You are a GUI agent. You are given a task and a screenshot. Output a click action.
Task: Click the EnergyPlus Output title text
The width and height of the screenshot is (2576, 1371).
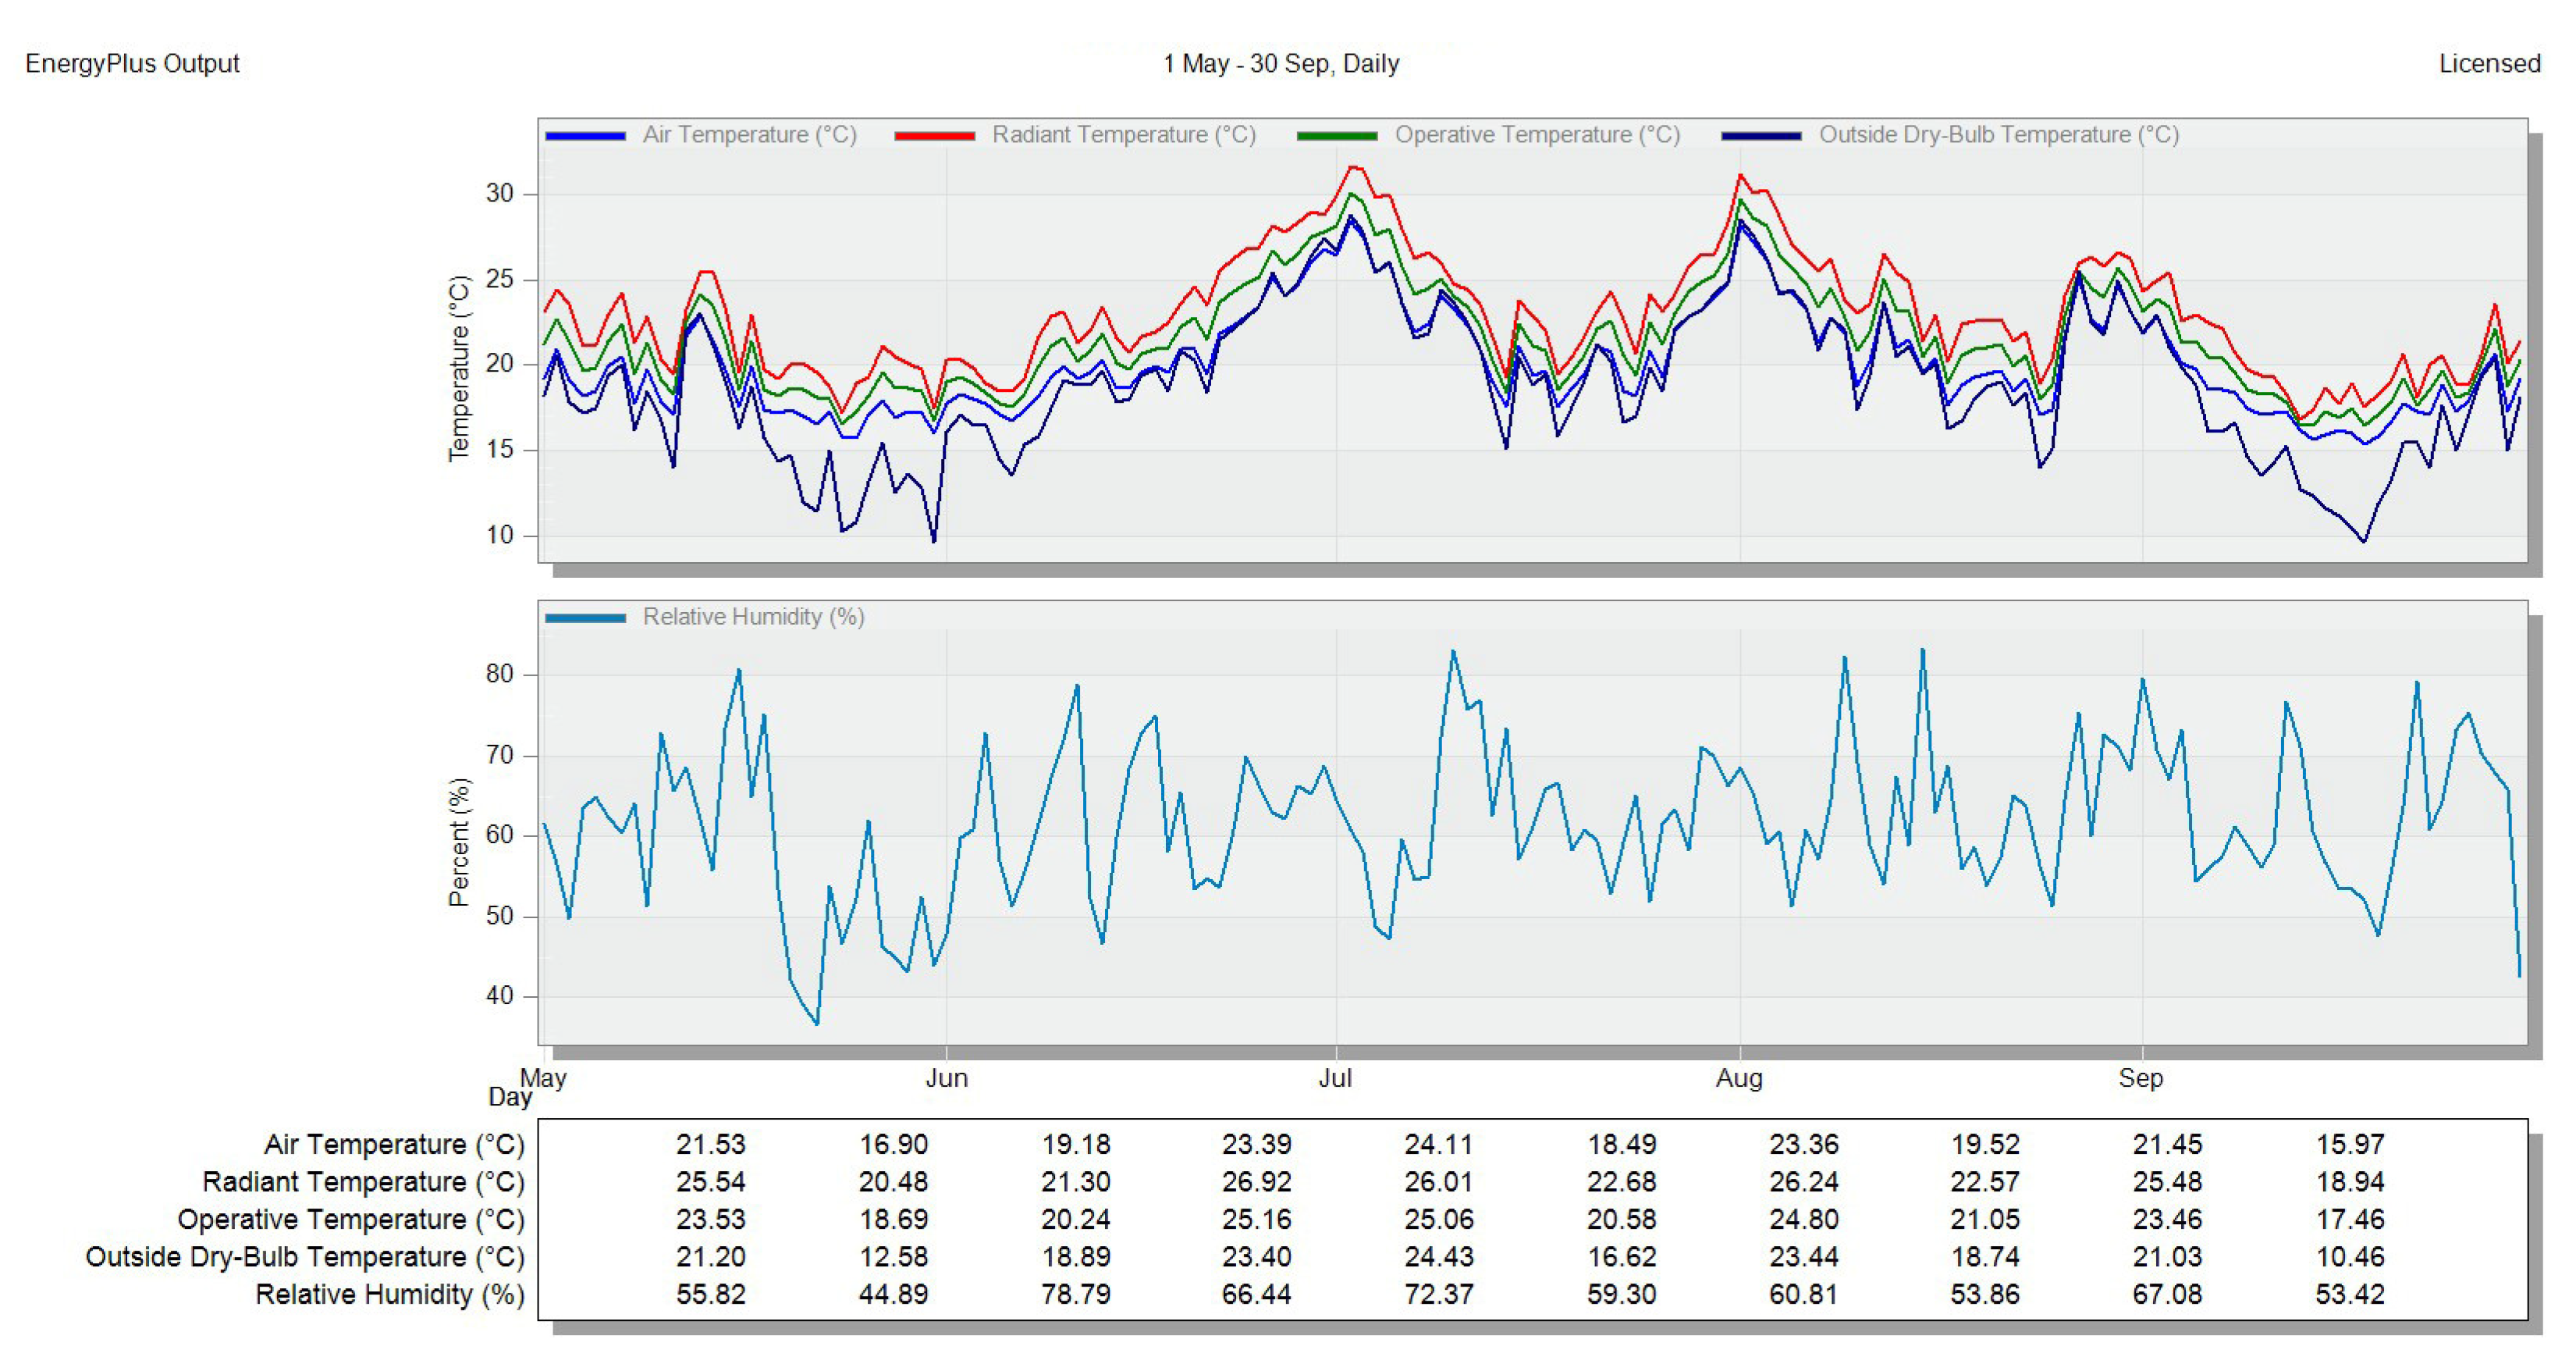132,64
